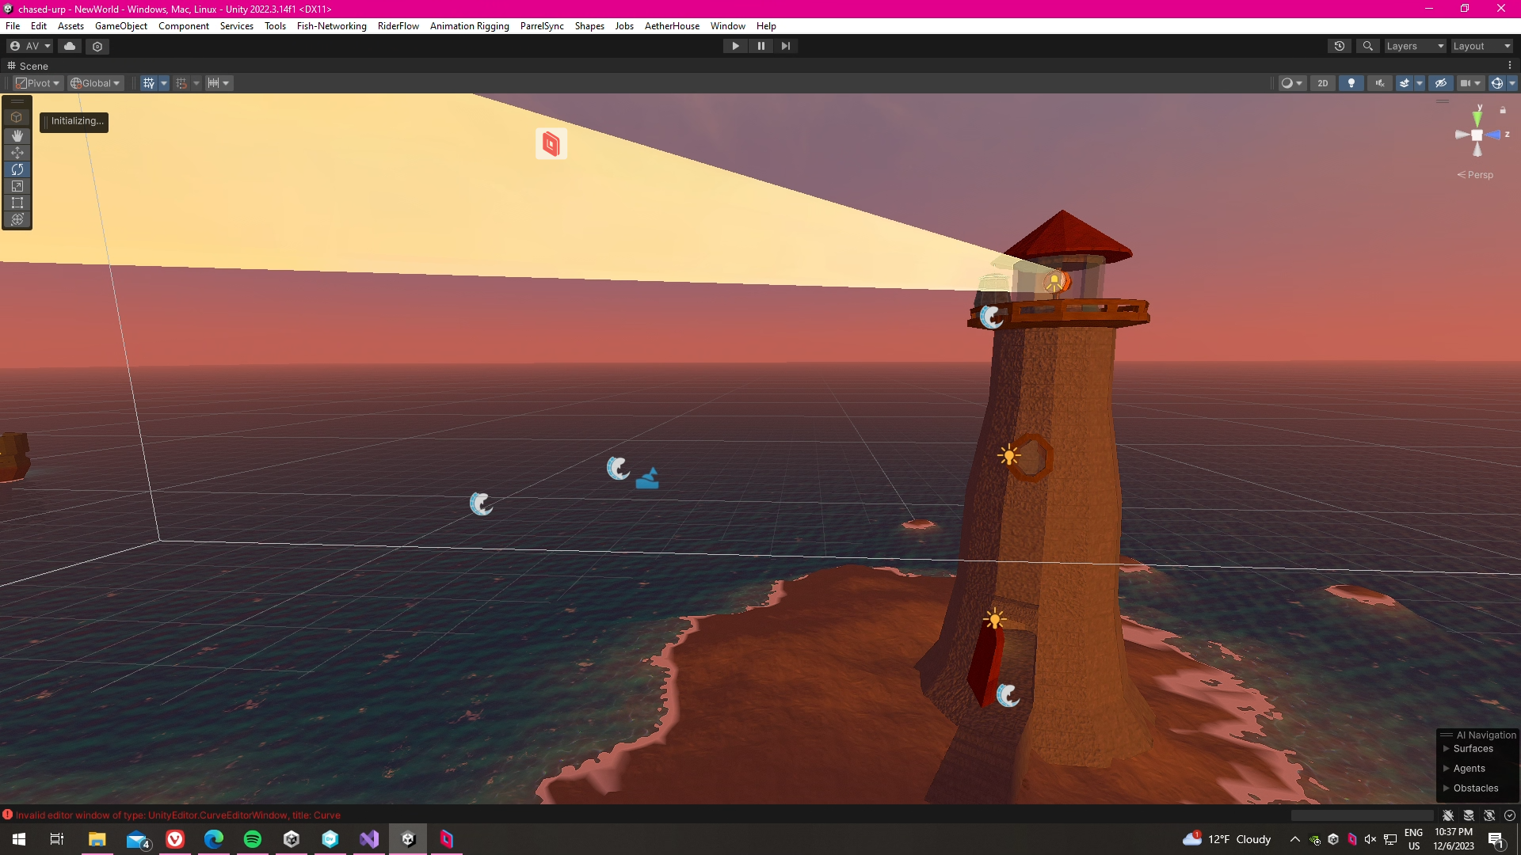
Task: Select the Scale tool
Action: pyautogui.click(x=17, y=186)
